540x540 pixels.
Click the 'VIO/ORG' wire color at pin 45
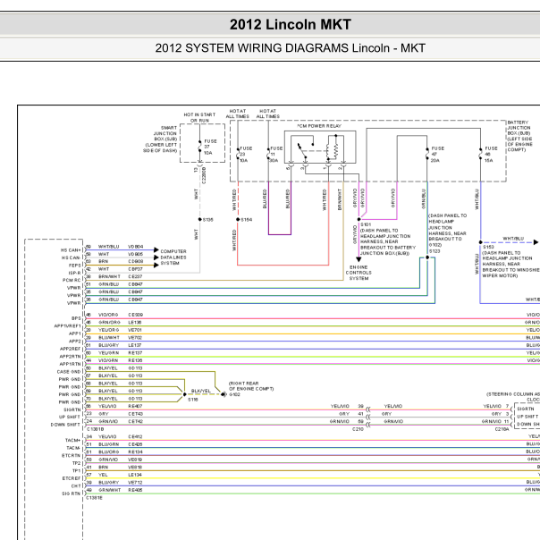[108, 315]
